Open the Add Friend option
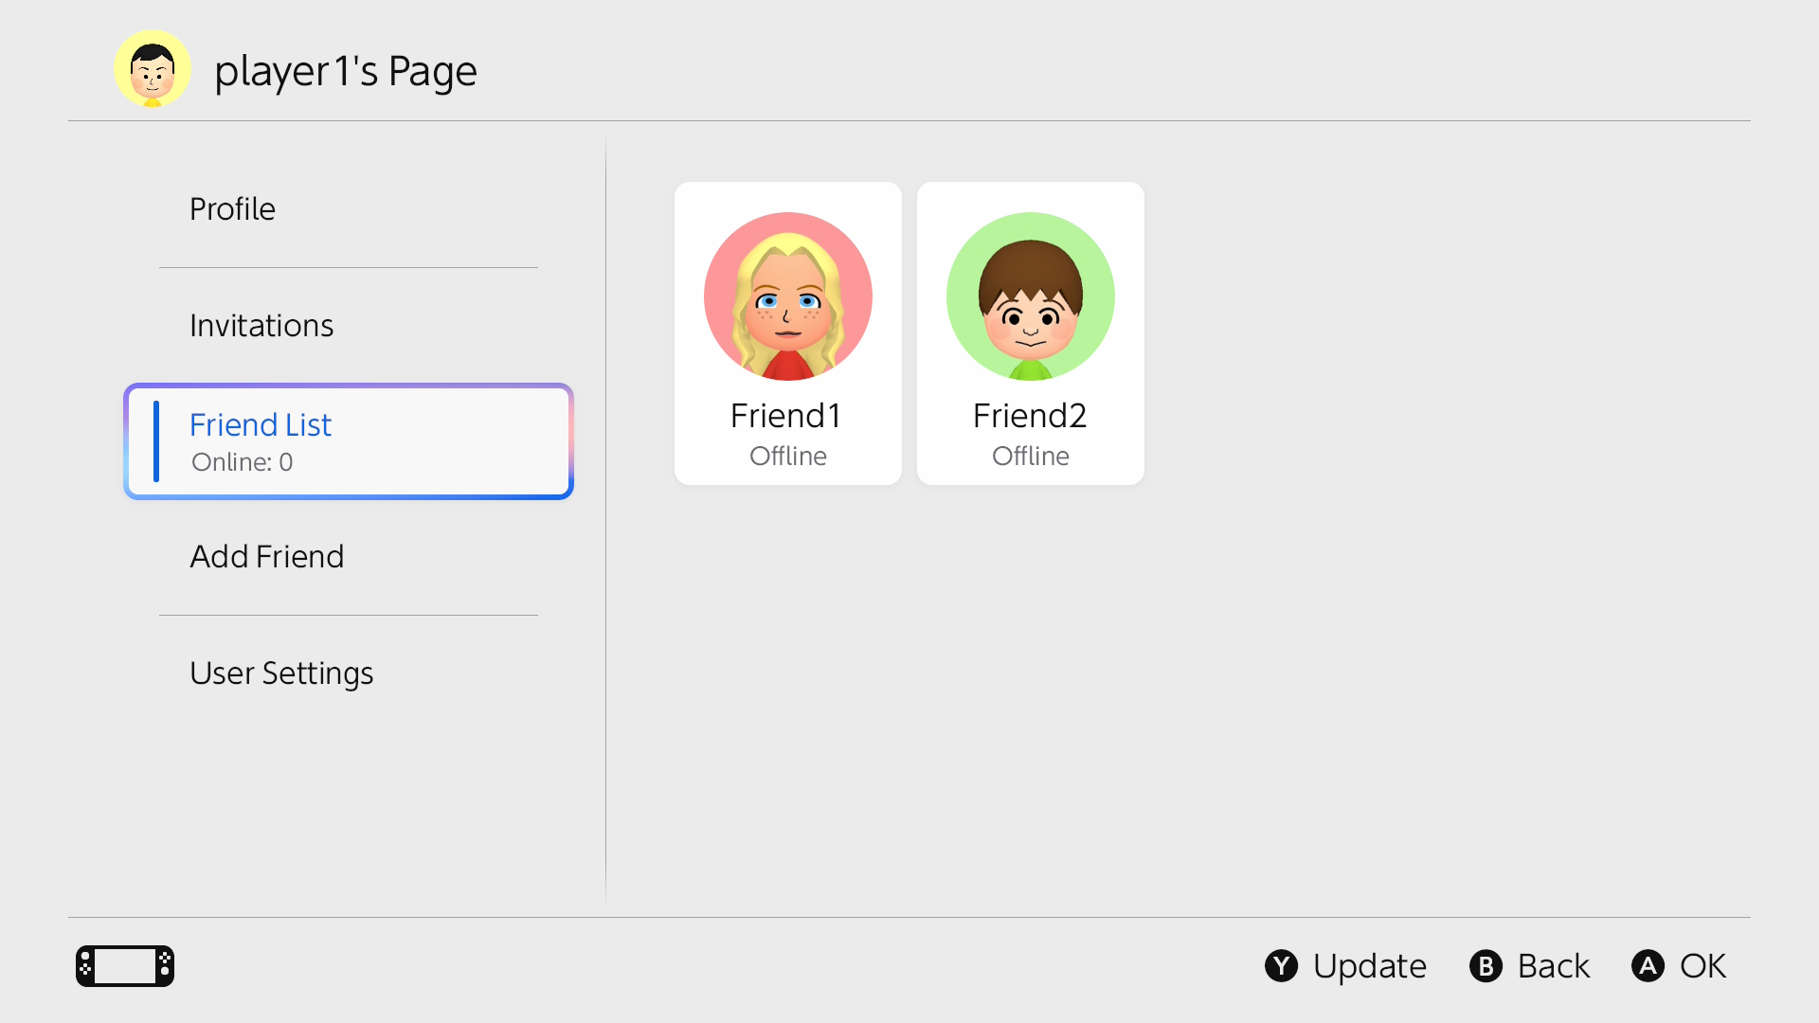This screenshot has height=1023, width=1819. click(349, 557)
